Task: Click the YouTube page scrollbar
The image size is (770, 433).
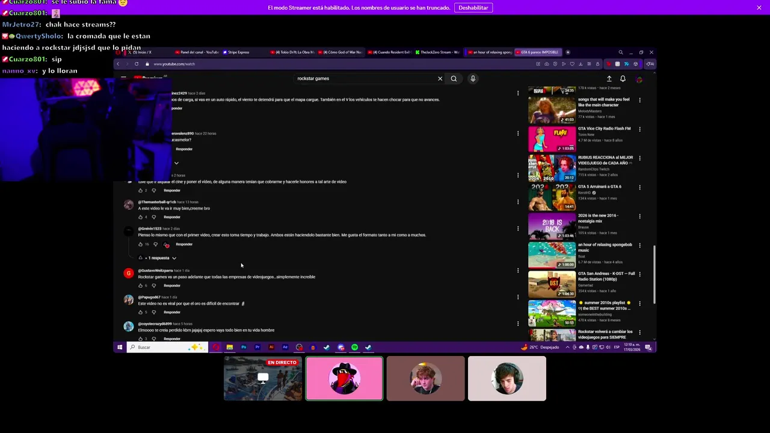Action: [x=654, y=275]
